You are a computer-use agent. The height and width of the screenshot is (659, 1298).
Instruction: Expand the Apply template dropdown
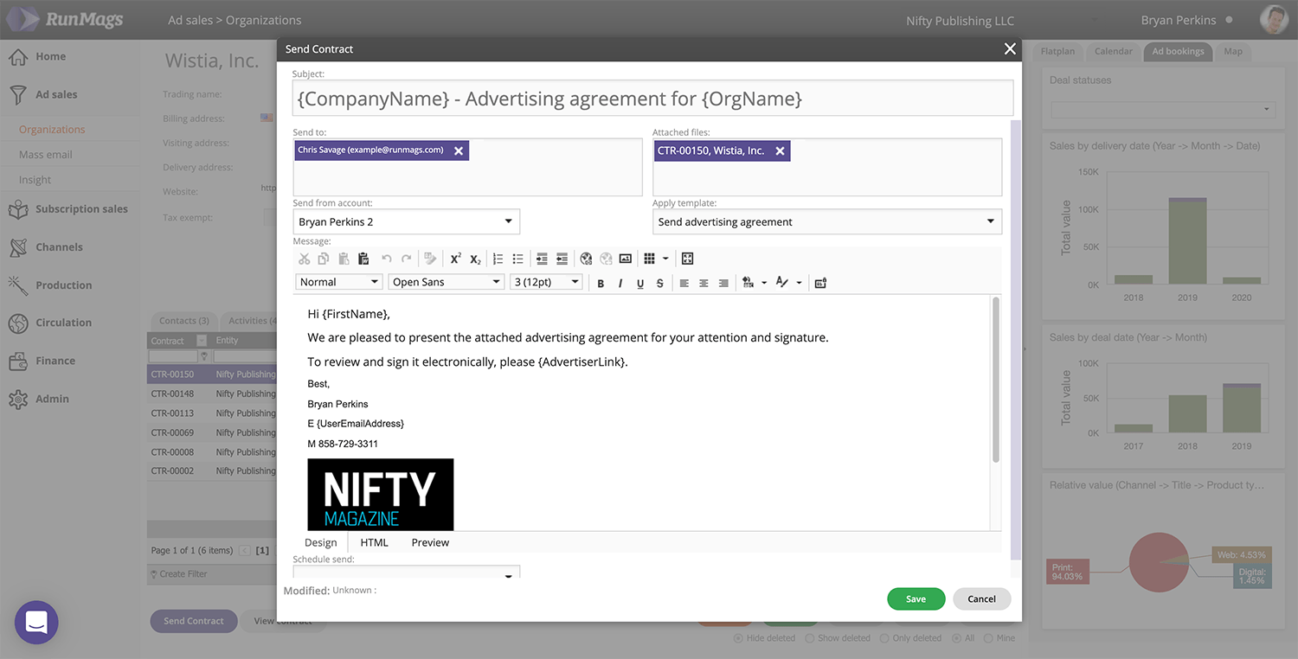tap(826, 222)
